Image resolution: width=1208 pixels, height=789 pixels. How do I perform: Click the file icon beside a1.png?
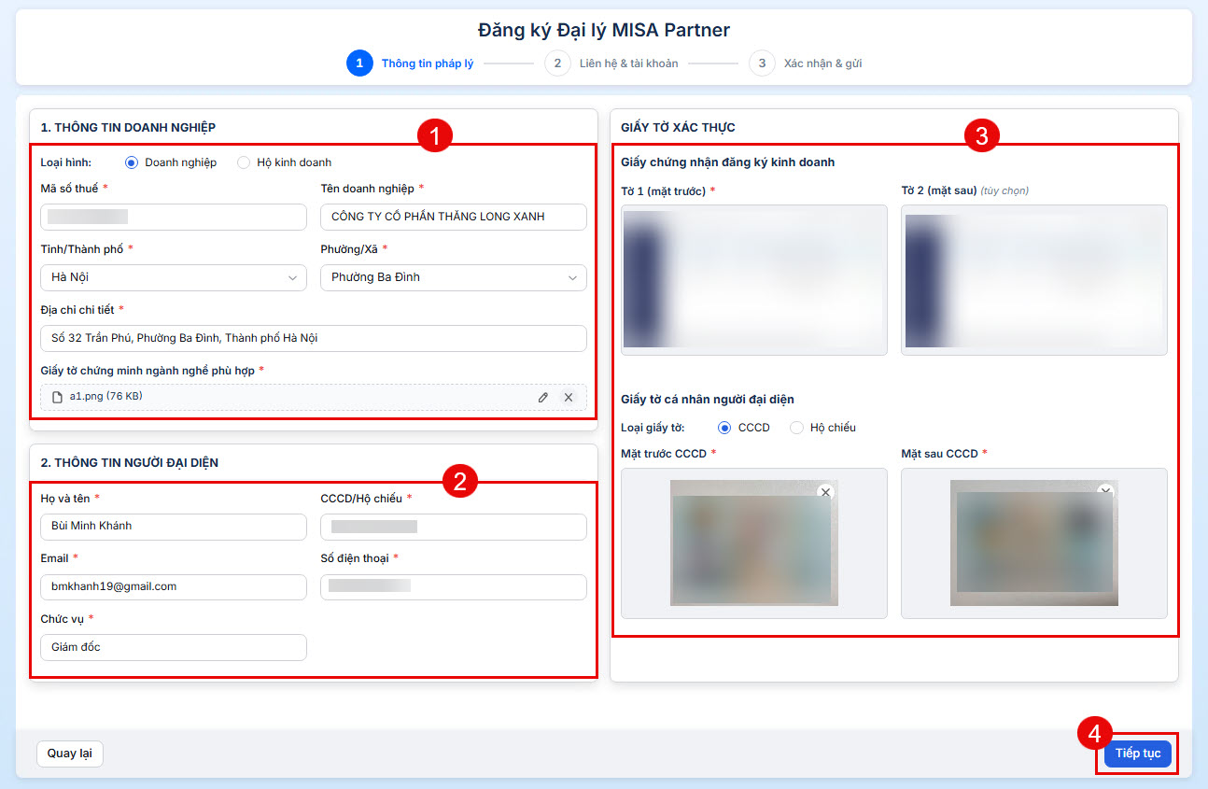point(58,397)
